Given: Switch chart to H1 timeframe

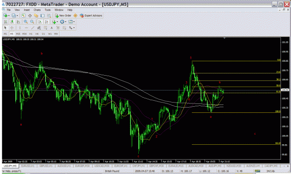Looking at the screenshot, I should (31, 34).
